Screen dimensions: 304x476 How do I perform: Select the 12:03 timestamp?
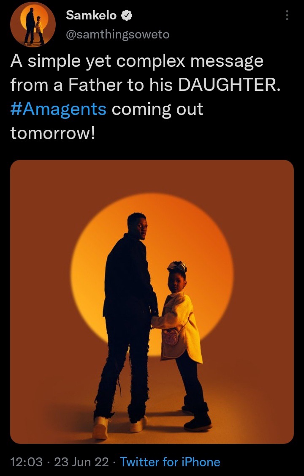coord(26,462)
